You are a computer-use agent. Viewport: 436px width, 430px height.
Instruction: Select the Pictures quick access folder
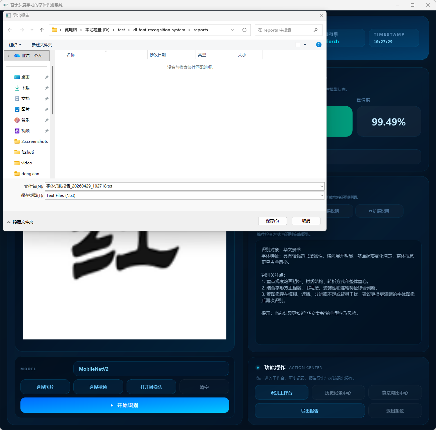point(25,109)
